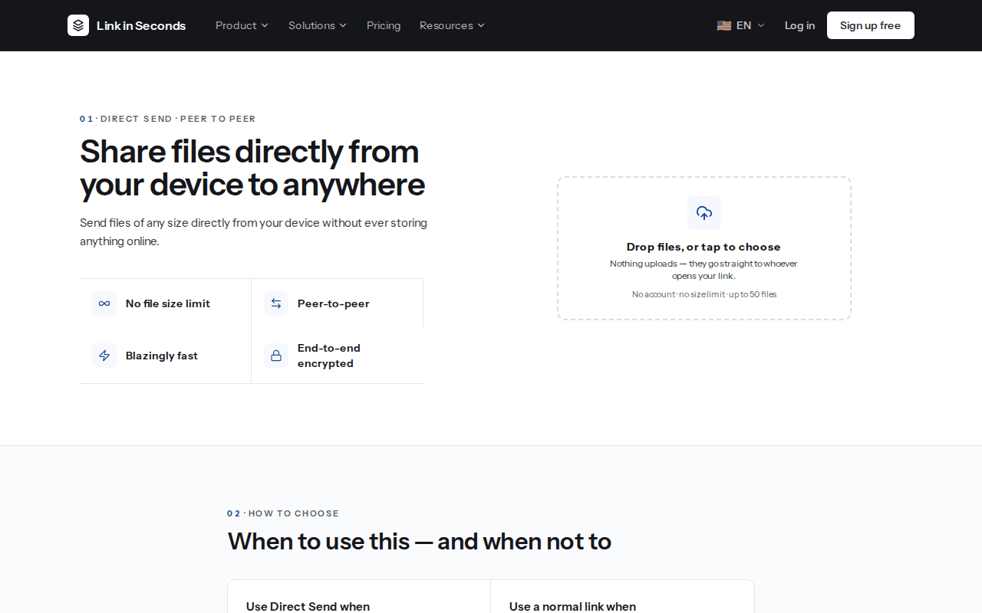Click the lightning bolt icon beside Blazingly fast
982x613 pixels.
click(104, 356)
